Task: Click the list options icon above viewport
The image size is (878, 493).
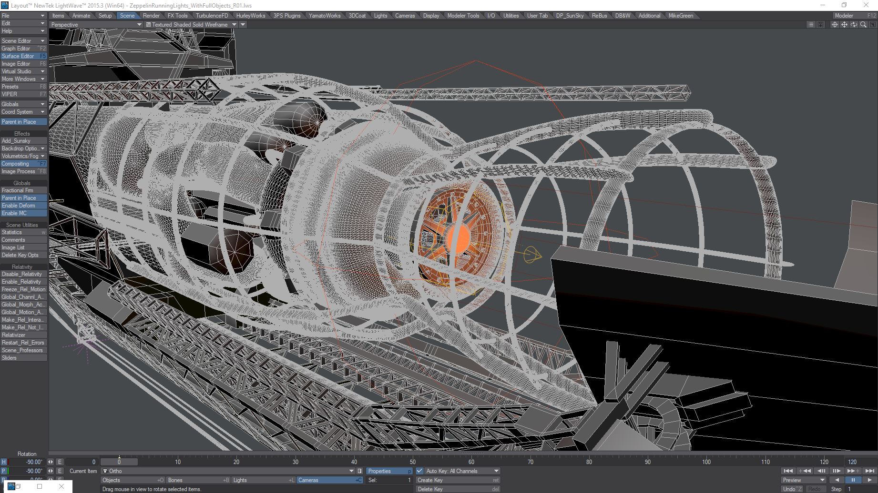Action: 811,25
